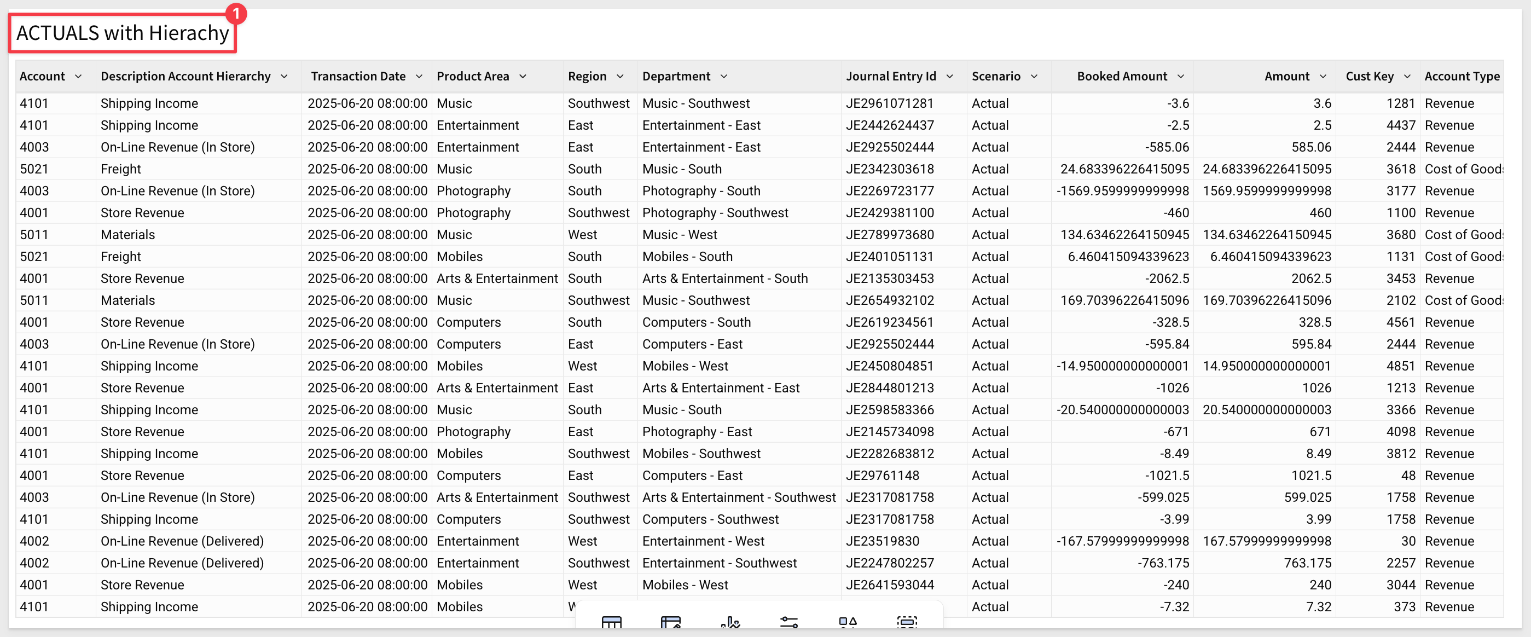This screenshot has height=637, width=1531.
Task: Select booked amount cell -3.99
Action: (x=1174, y=520)
